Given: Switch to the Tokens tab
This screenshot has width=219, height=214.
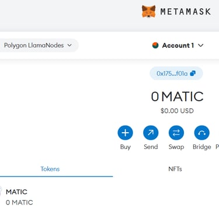Looking at the screenshot, I should 50,169.
